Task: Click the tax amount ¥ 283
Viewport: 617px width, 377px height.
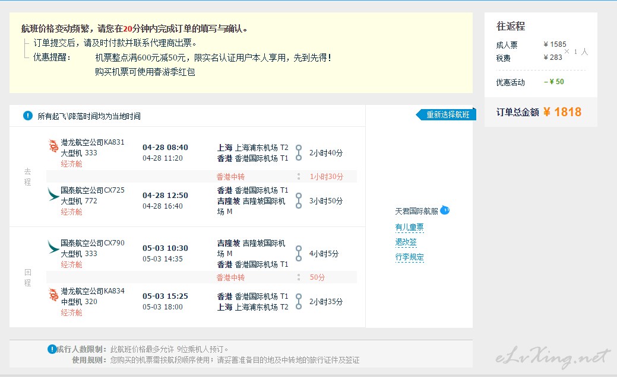Action: pyautogui.click(x=553, y=57)
